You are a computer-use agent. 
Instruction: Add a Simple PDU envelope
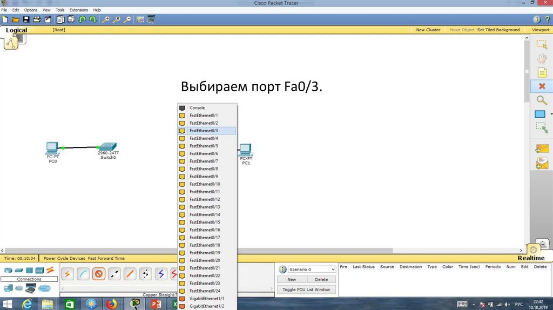[x=542, y=149]
